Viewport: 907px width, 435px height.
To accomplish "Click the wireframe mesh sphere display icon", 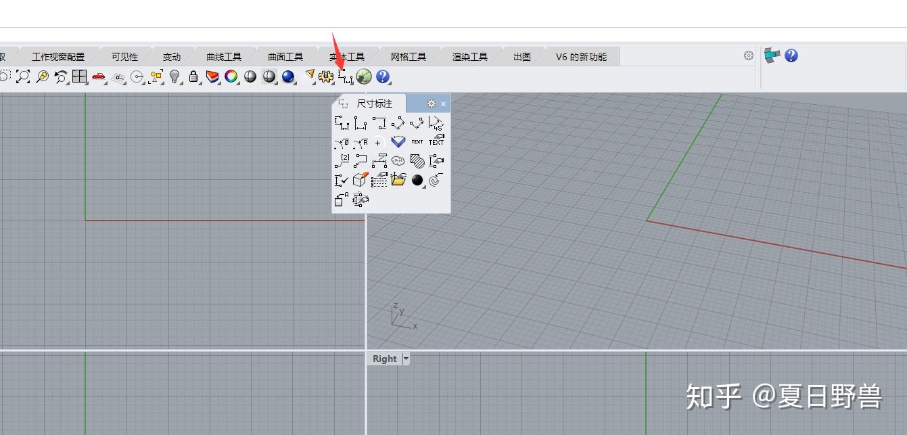I will click(x=269, y=76).
